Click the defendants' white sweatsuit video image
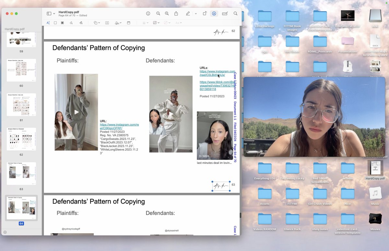389x251 pixels. pyautogui.click(x=171, y=114)
